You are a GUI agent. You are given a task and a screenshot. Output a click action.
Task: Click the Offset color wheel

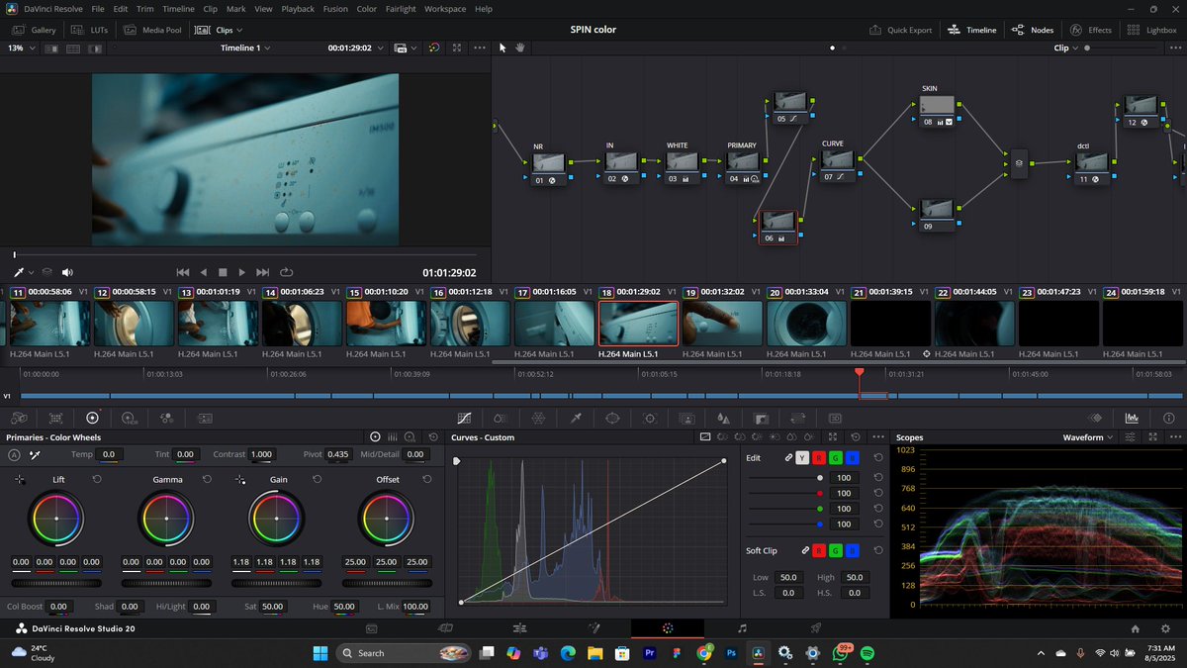[388, 519]
